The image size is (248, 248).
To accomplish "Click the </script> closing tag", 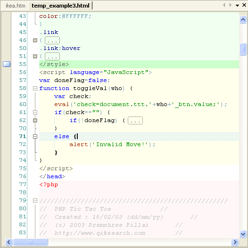I will (x=56, y=169).
